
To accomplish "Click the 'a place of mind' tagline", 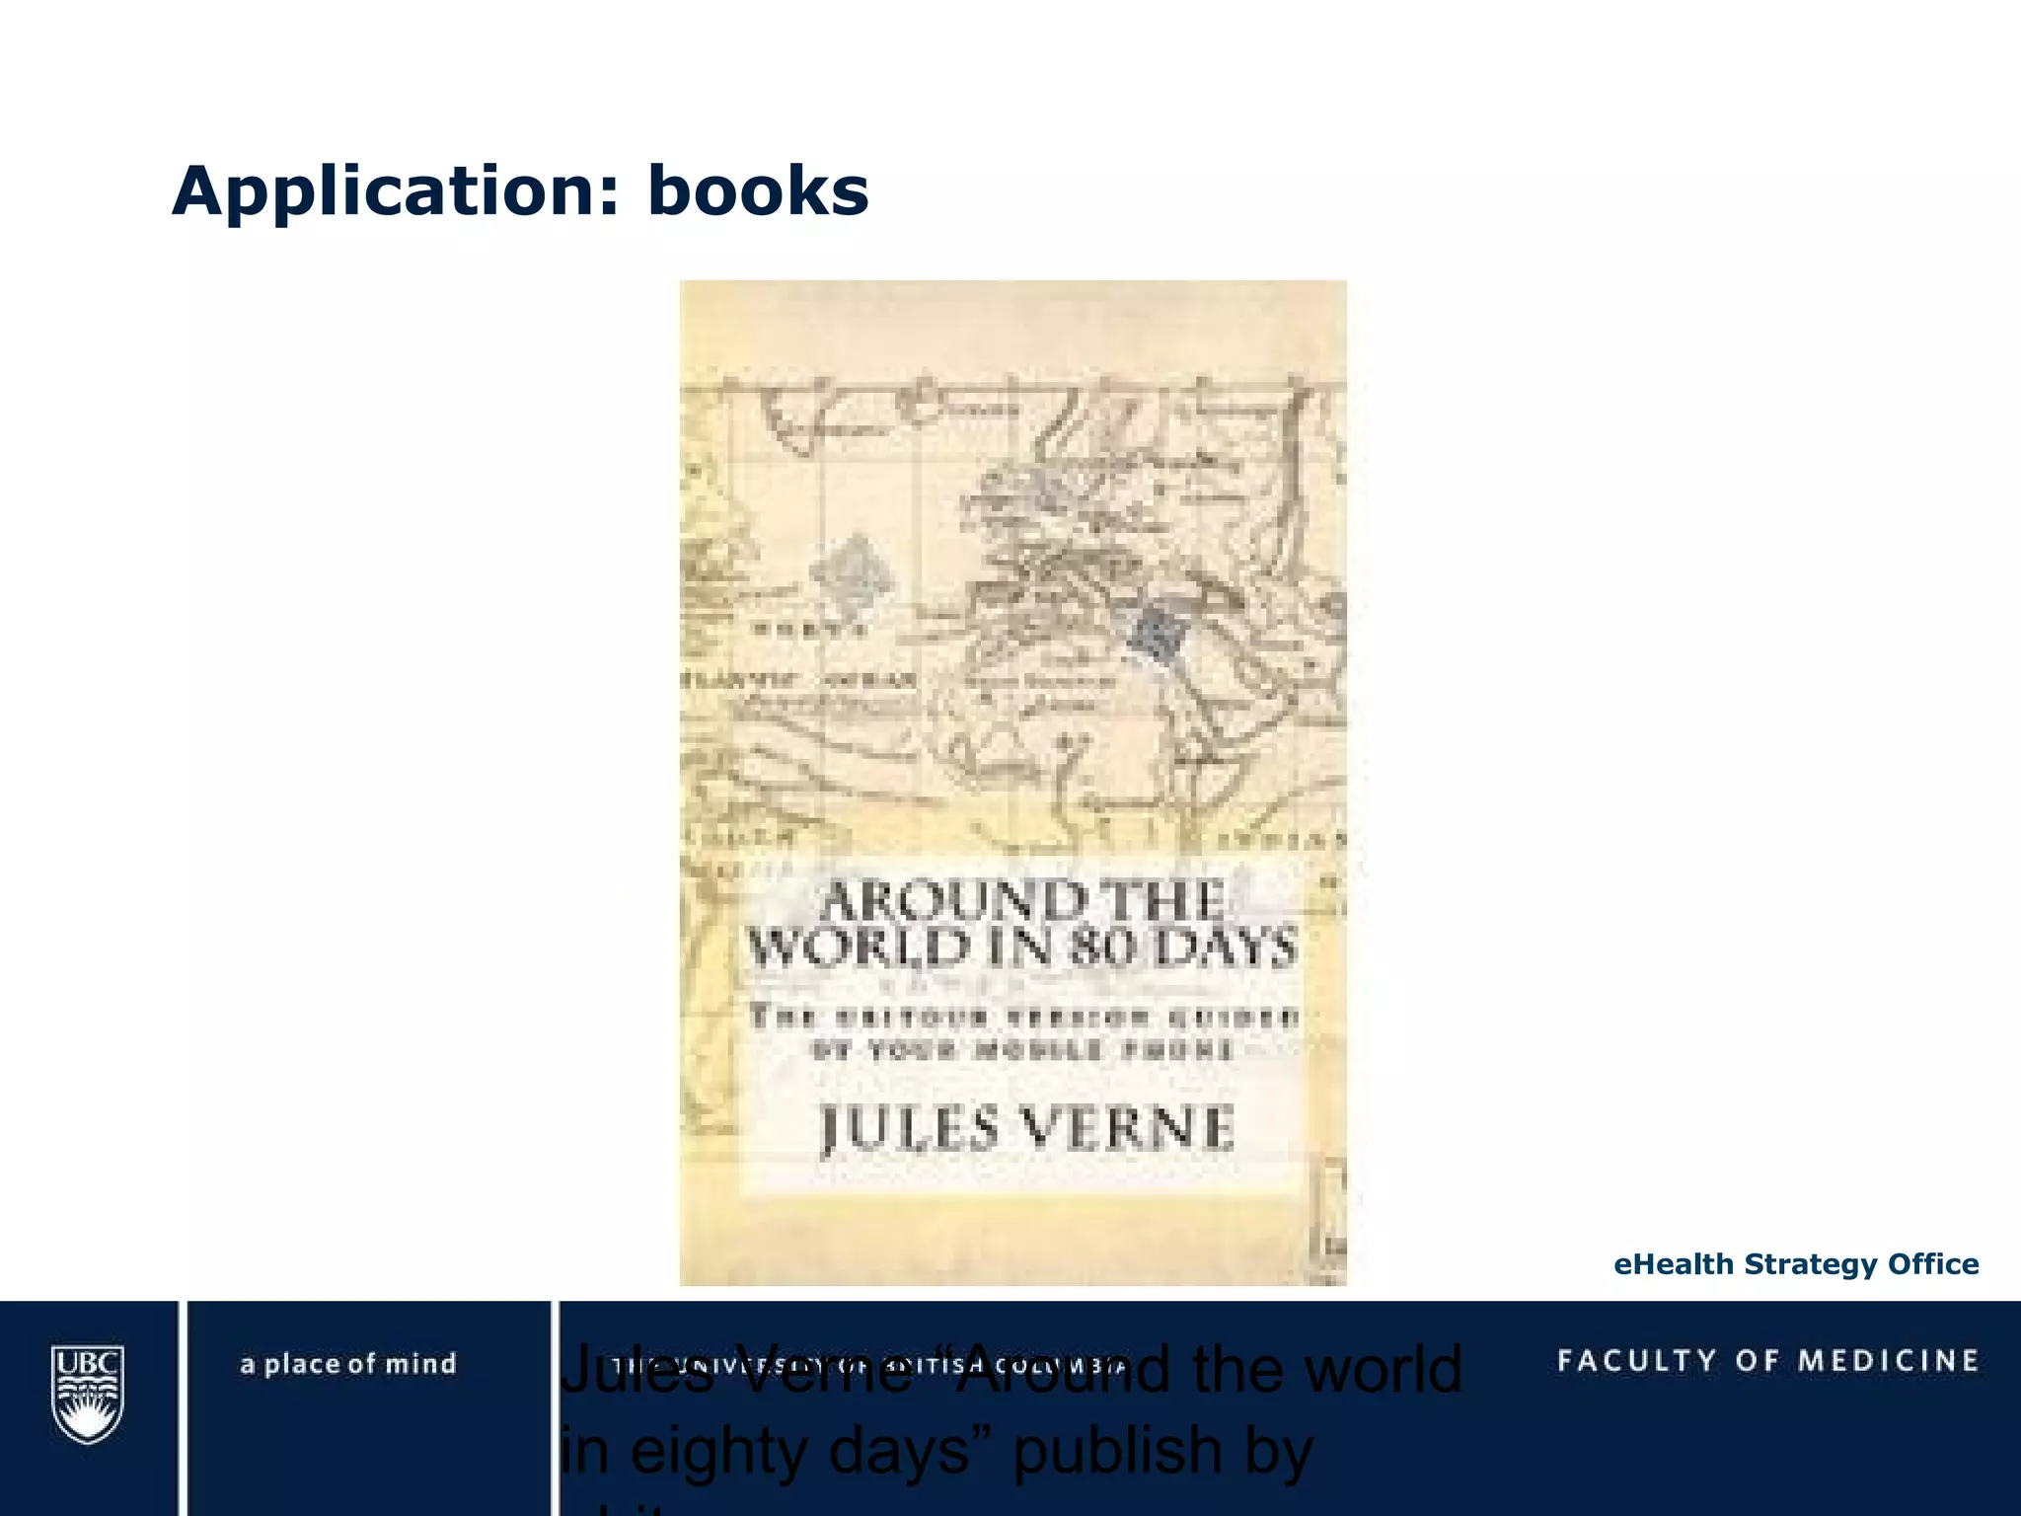I will (348, 1364).
